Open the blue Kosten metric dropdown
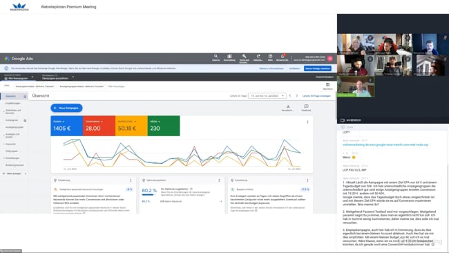The image size is (449, 253). tap(59, 122)
